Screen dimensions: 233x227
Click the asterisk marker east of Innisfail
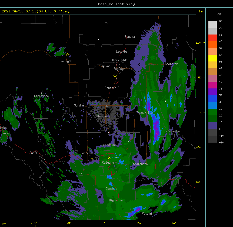136,82
